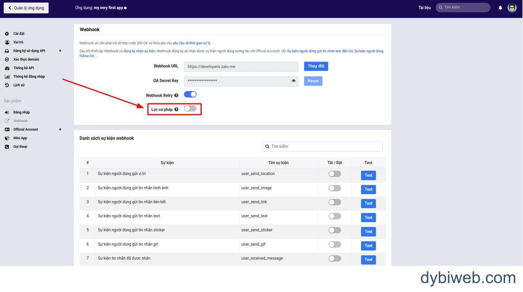Viewport: 523px width, 292px height.
Task: Click the Lọc cú pháp help question icon
Action: click(x=176, y=109)
